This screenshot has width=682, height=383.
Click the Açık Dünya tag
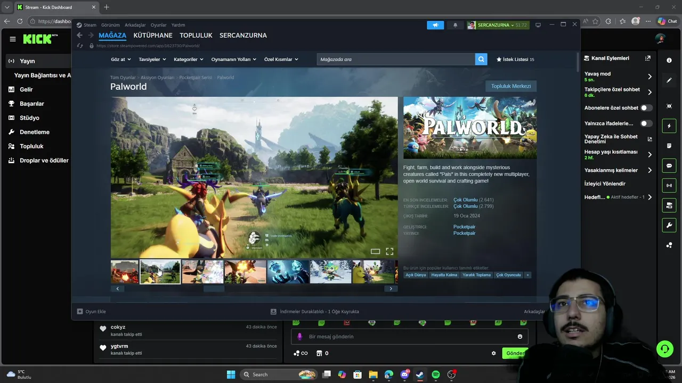coord(416,275)
